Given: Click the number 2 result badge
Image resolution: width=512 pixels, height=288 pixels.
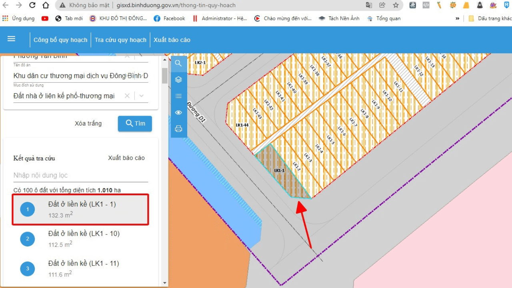Looking at the screenshot, I should point(28,239).
